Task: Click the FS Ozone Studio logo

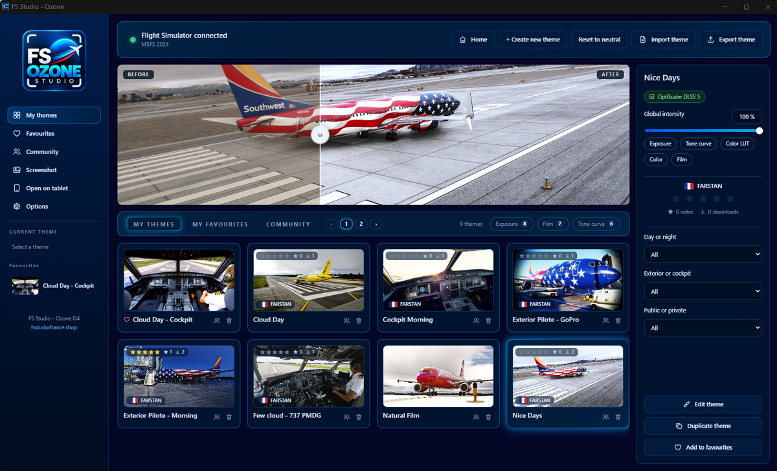Action: 54,60
